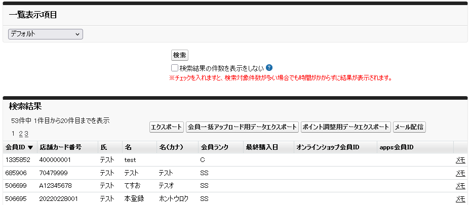Viewport: 471px width, 205px height.
Task: Open メモ link for member 506695
Action: 460,199
